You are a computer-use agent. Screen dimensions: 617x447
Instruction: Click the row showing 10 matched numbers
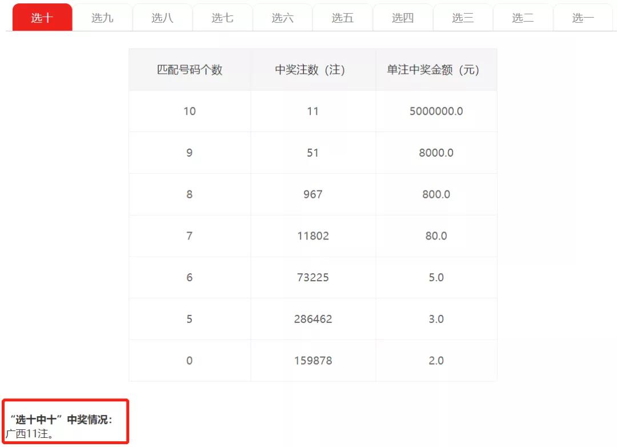[x=190, y=111]
